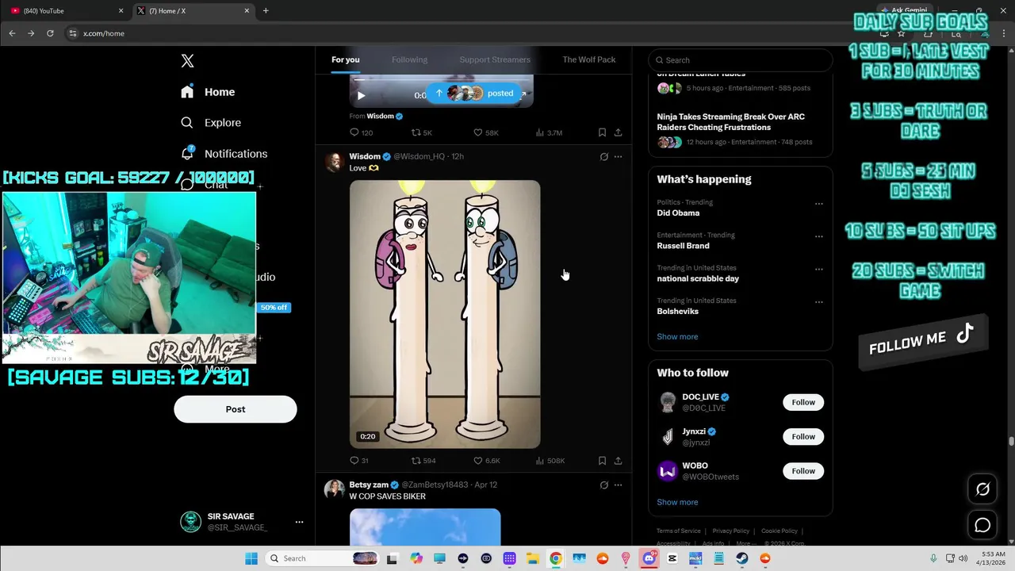This screenshot has height=571, width=1015.
Task: Like the post showing 58K likes
Action: [x=485, y=132]
